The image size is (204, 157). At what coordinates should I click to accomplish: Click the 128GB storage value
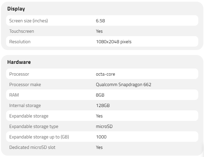[103, 105]
